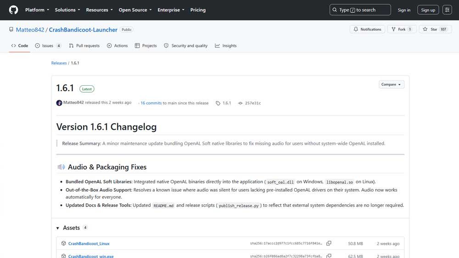Viewport: 459px width, 258px height.
Task: Switch to the Projects tab
Action: (x=146, y=45)
